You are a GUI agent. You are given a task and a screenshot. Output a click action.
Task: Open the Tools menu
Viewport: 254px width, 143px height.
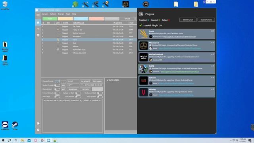coord(68,14)
